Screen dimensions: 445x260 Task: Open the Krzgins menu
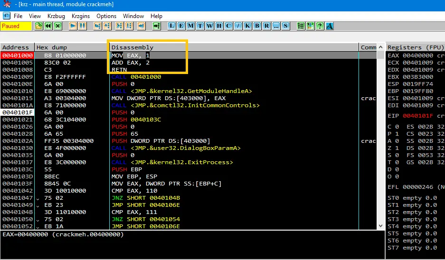(81, 16)
